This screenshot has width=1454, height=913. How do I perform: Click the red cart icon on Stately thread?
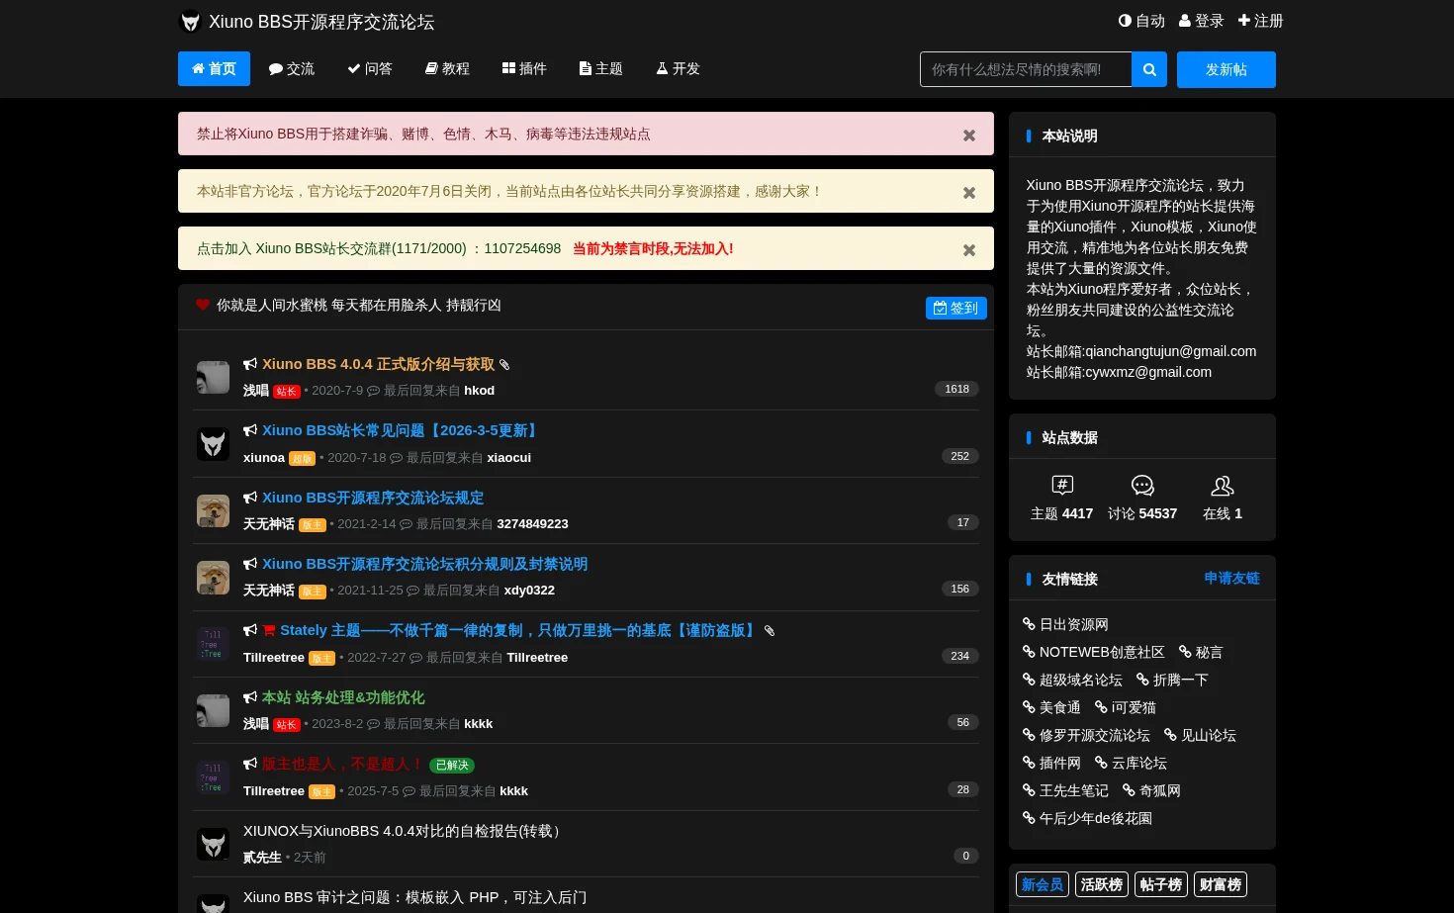coord(269,630)
